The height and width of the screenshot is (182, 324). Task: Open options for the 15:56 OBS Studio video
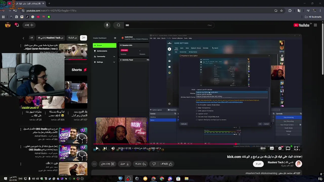click(x=21, y=129)
